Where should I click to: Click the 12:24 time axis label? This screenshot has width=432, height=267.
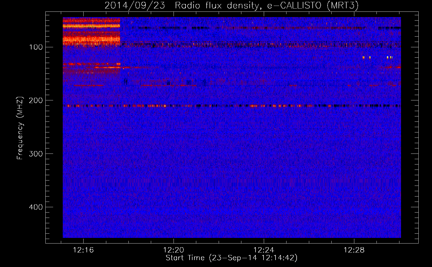pos(264,250)
